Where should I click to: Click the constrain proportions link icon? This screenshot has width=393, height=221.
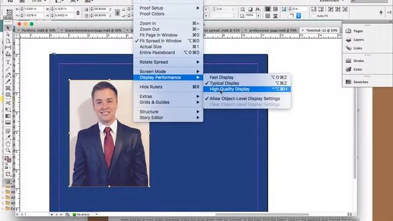point(78,12)
